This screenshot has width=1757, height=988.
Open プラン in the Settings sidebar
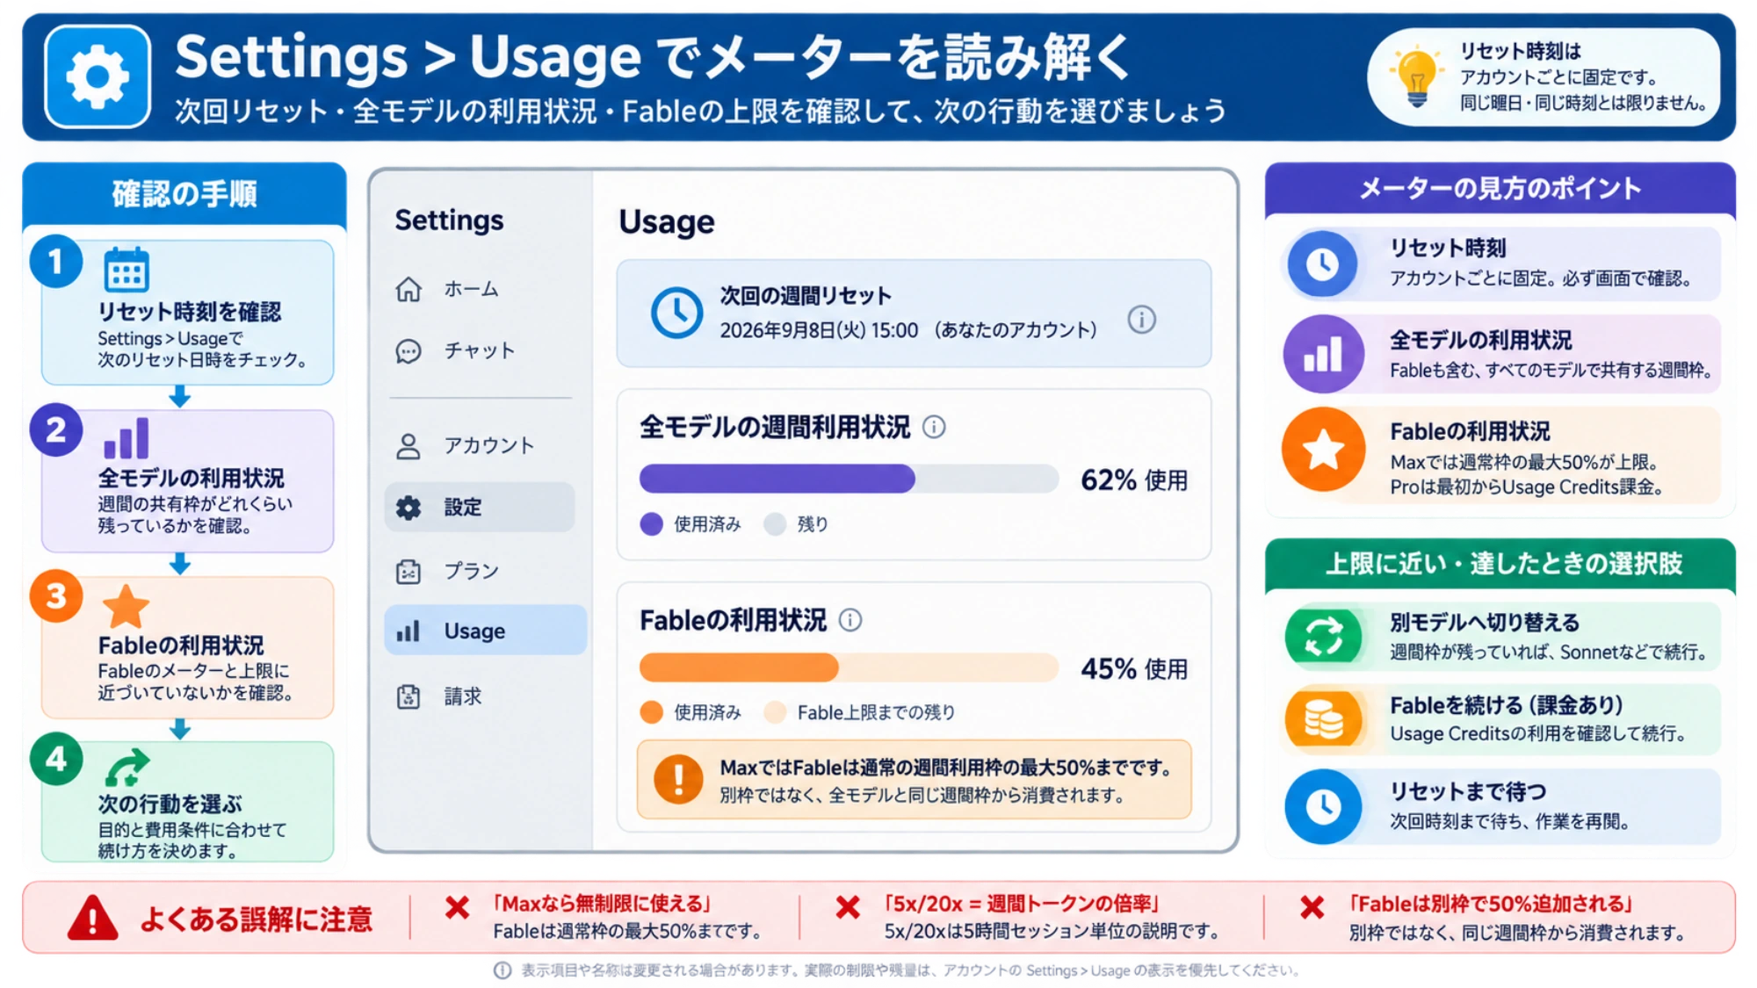(480, 572)
